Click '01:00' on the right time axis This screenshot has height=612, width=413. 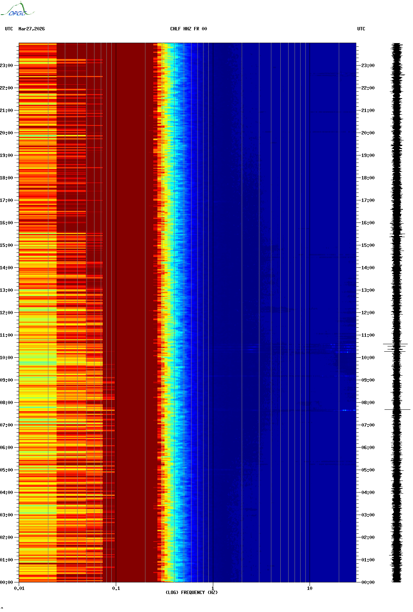(x=368, y=560)
